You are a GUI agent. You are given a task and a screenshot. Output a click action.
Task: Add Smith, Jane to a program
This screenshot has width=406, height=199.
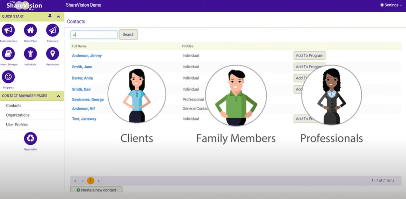[310, 67]
